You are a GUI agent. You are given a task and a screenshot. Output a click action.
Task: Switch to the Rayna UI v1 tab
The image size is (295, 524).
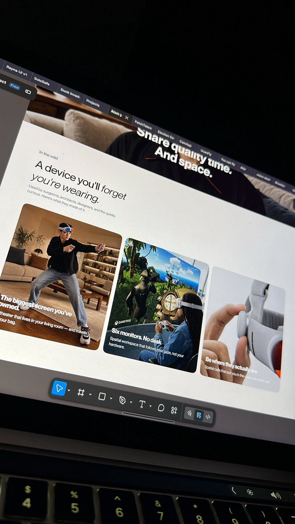[x=17, y=71]
